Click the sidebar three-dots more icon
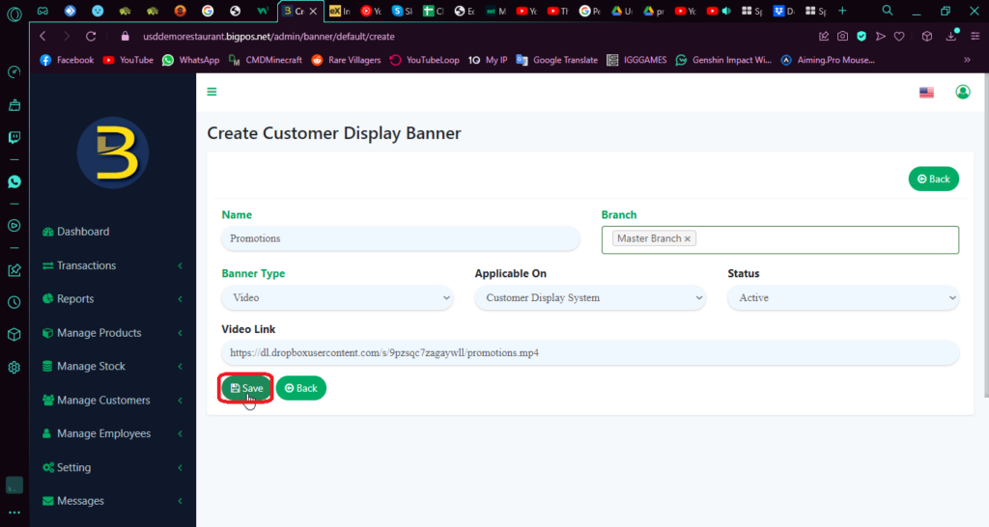The height and width of the screenshot is (527, 989). pyautogui.click(x=14, y=513)
